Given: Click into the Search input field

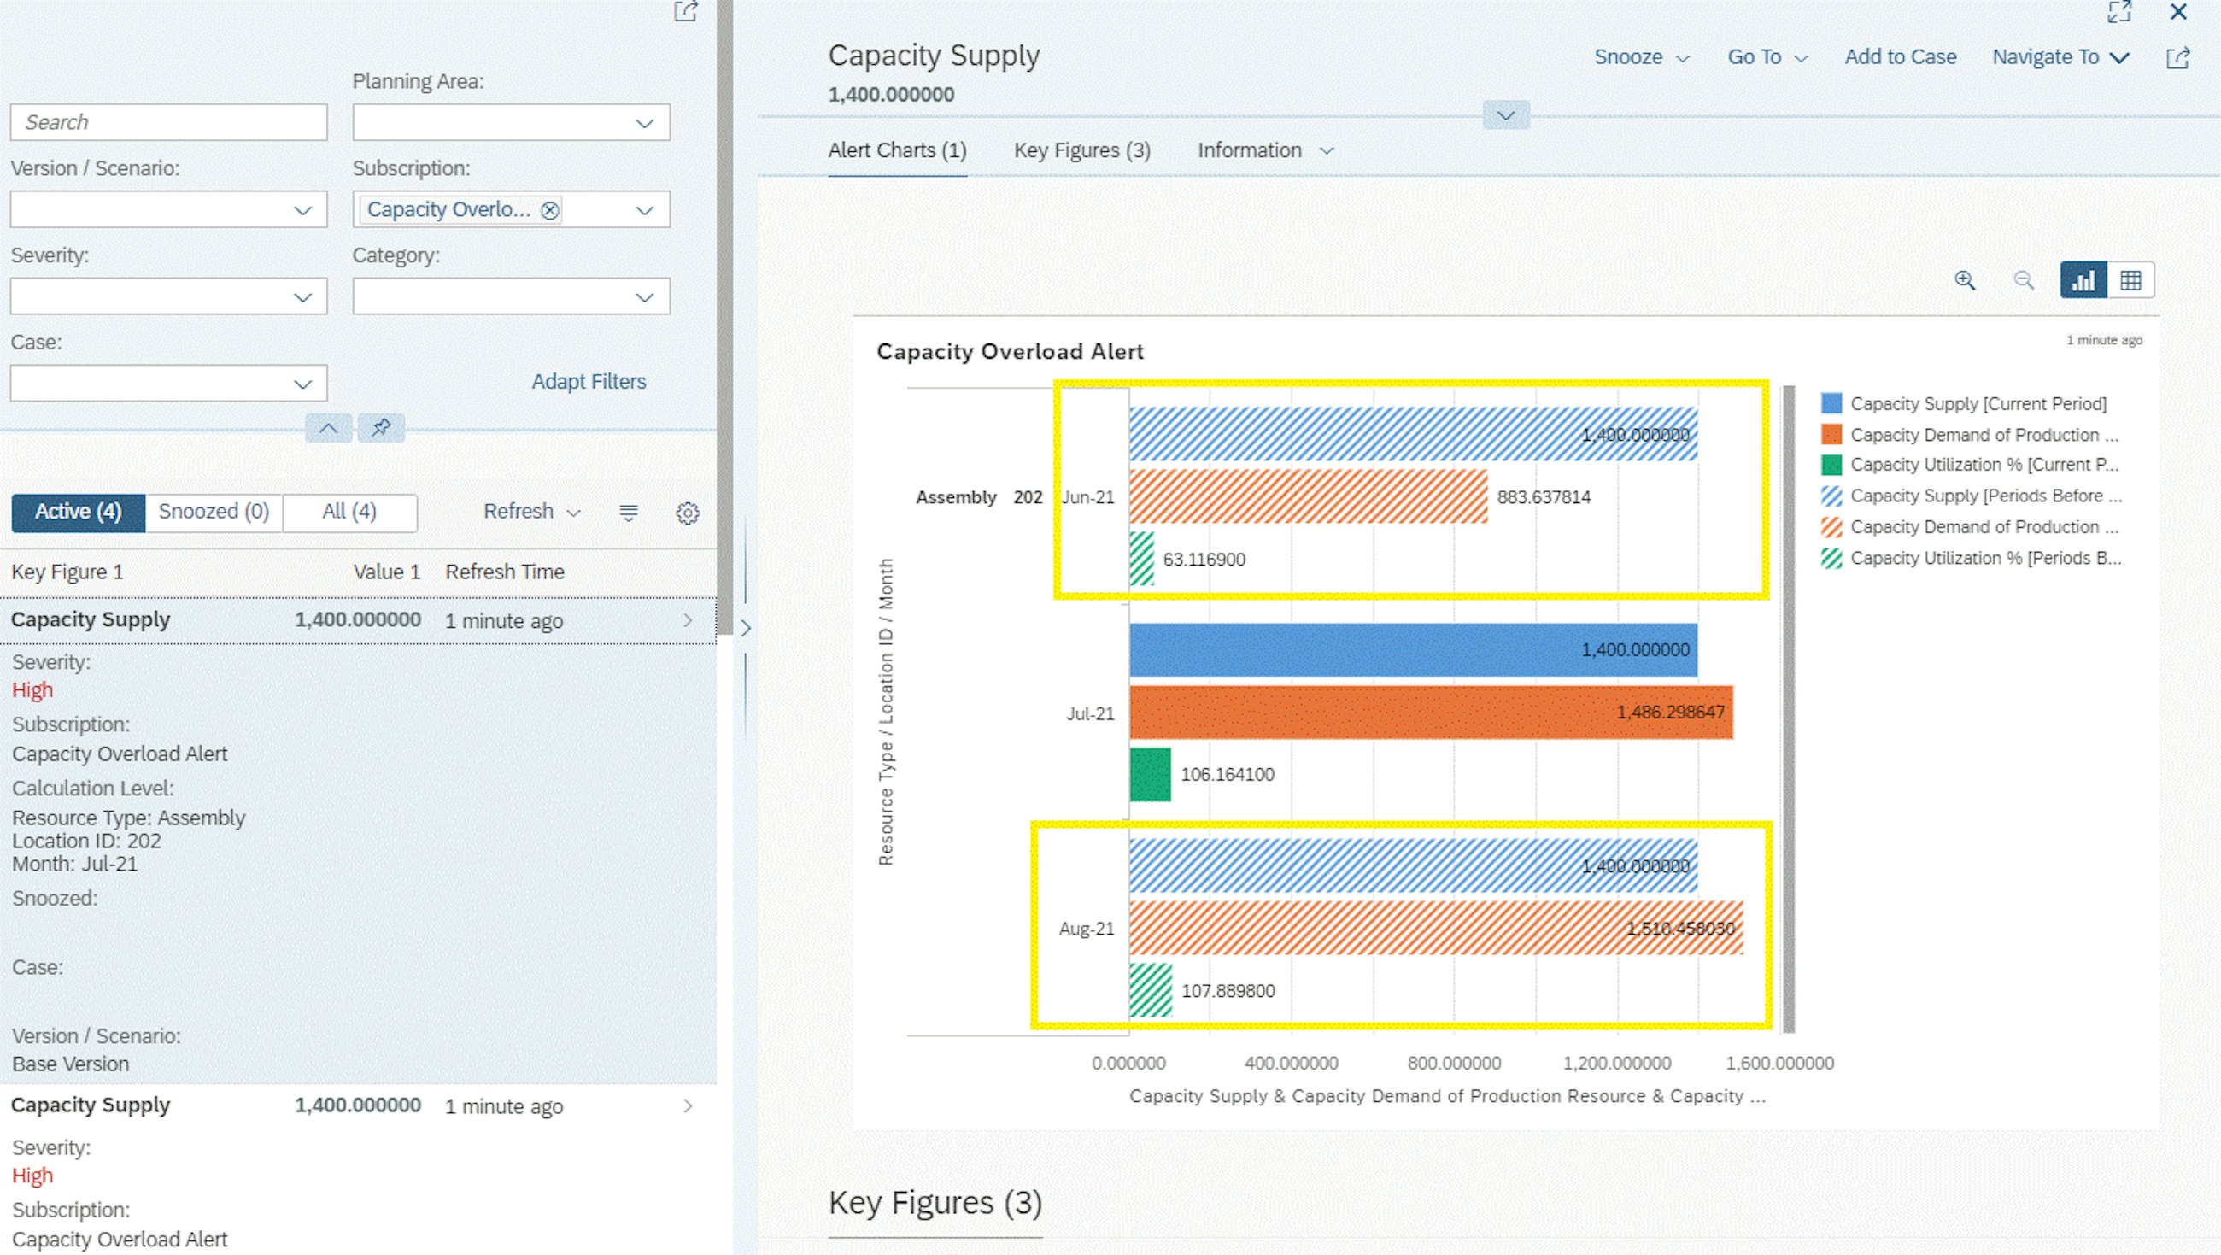Looking at the screenshot, I should pos(169,122).
